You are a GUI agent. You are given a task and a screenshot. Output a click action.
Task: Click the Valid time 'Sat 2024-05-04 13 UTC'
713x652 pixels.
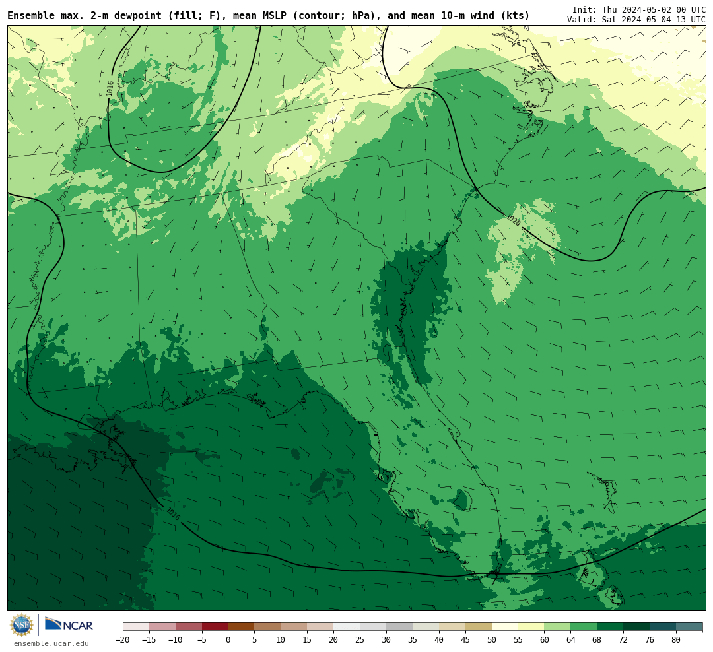654,20
